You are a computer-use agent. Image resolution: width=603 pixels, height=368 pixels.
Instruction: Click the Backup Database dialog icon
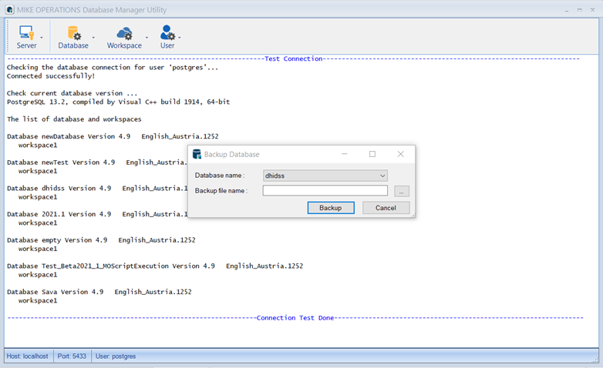197,154
